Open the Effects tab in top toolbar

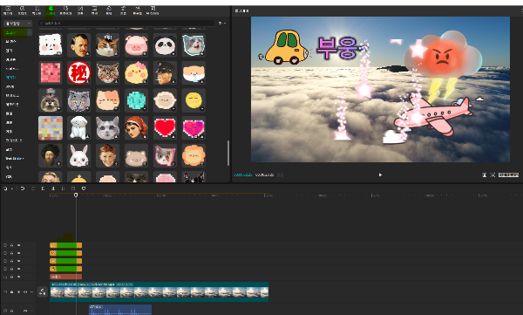tap(65, 10)
